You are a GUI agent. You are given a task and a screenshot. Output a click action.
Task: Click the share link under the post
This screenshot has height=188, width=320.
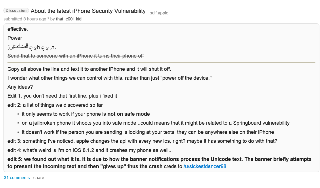(39, 178)
